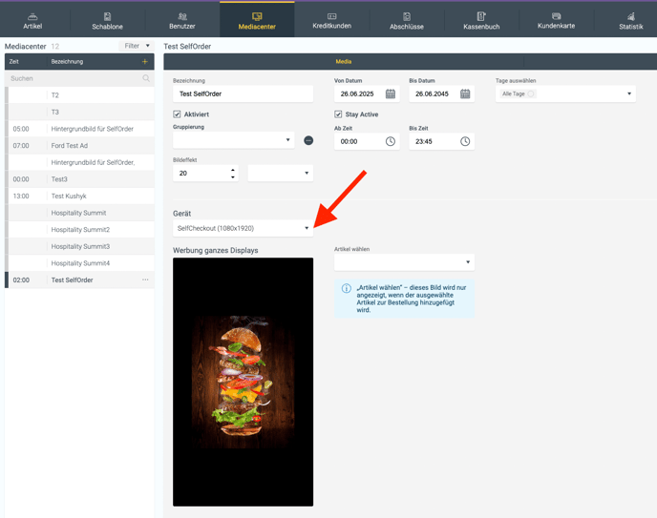Select the Hospitality Summit2 entry

[x=79, y=229]
